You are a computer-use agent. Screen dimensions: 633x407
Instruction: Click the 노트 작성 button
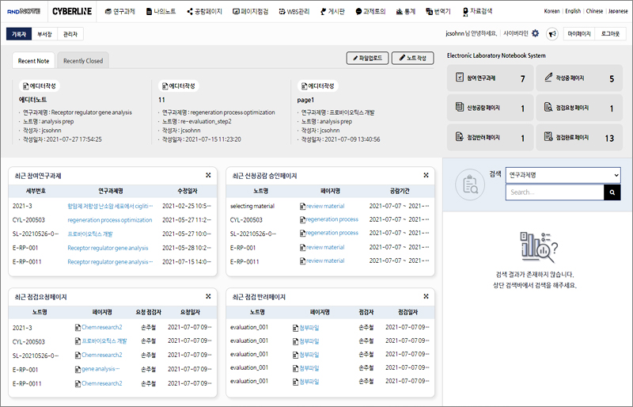(413, 58)
